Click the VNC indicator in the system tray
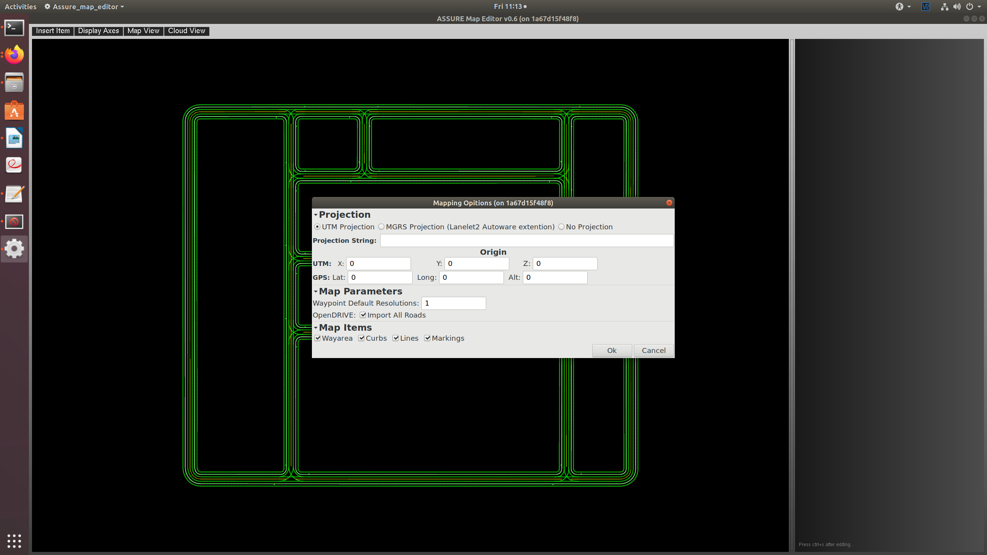The image size is (987, 555). point(925,7)
